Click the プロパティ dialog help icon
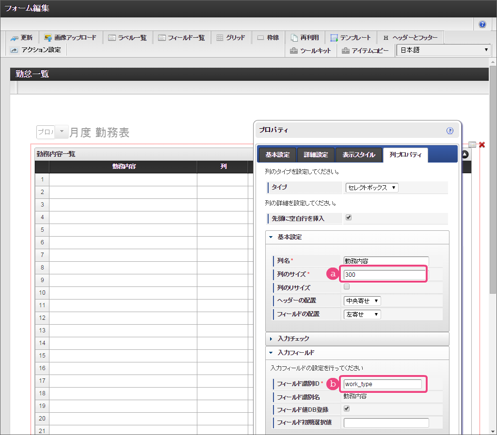The width and height of the screenshot is (497, 435). [x=449, y=130]
